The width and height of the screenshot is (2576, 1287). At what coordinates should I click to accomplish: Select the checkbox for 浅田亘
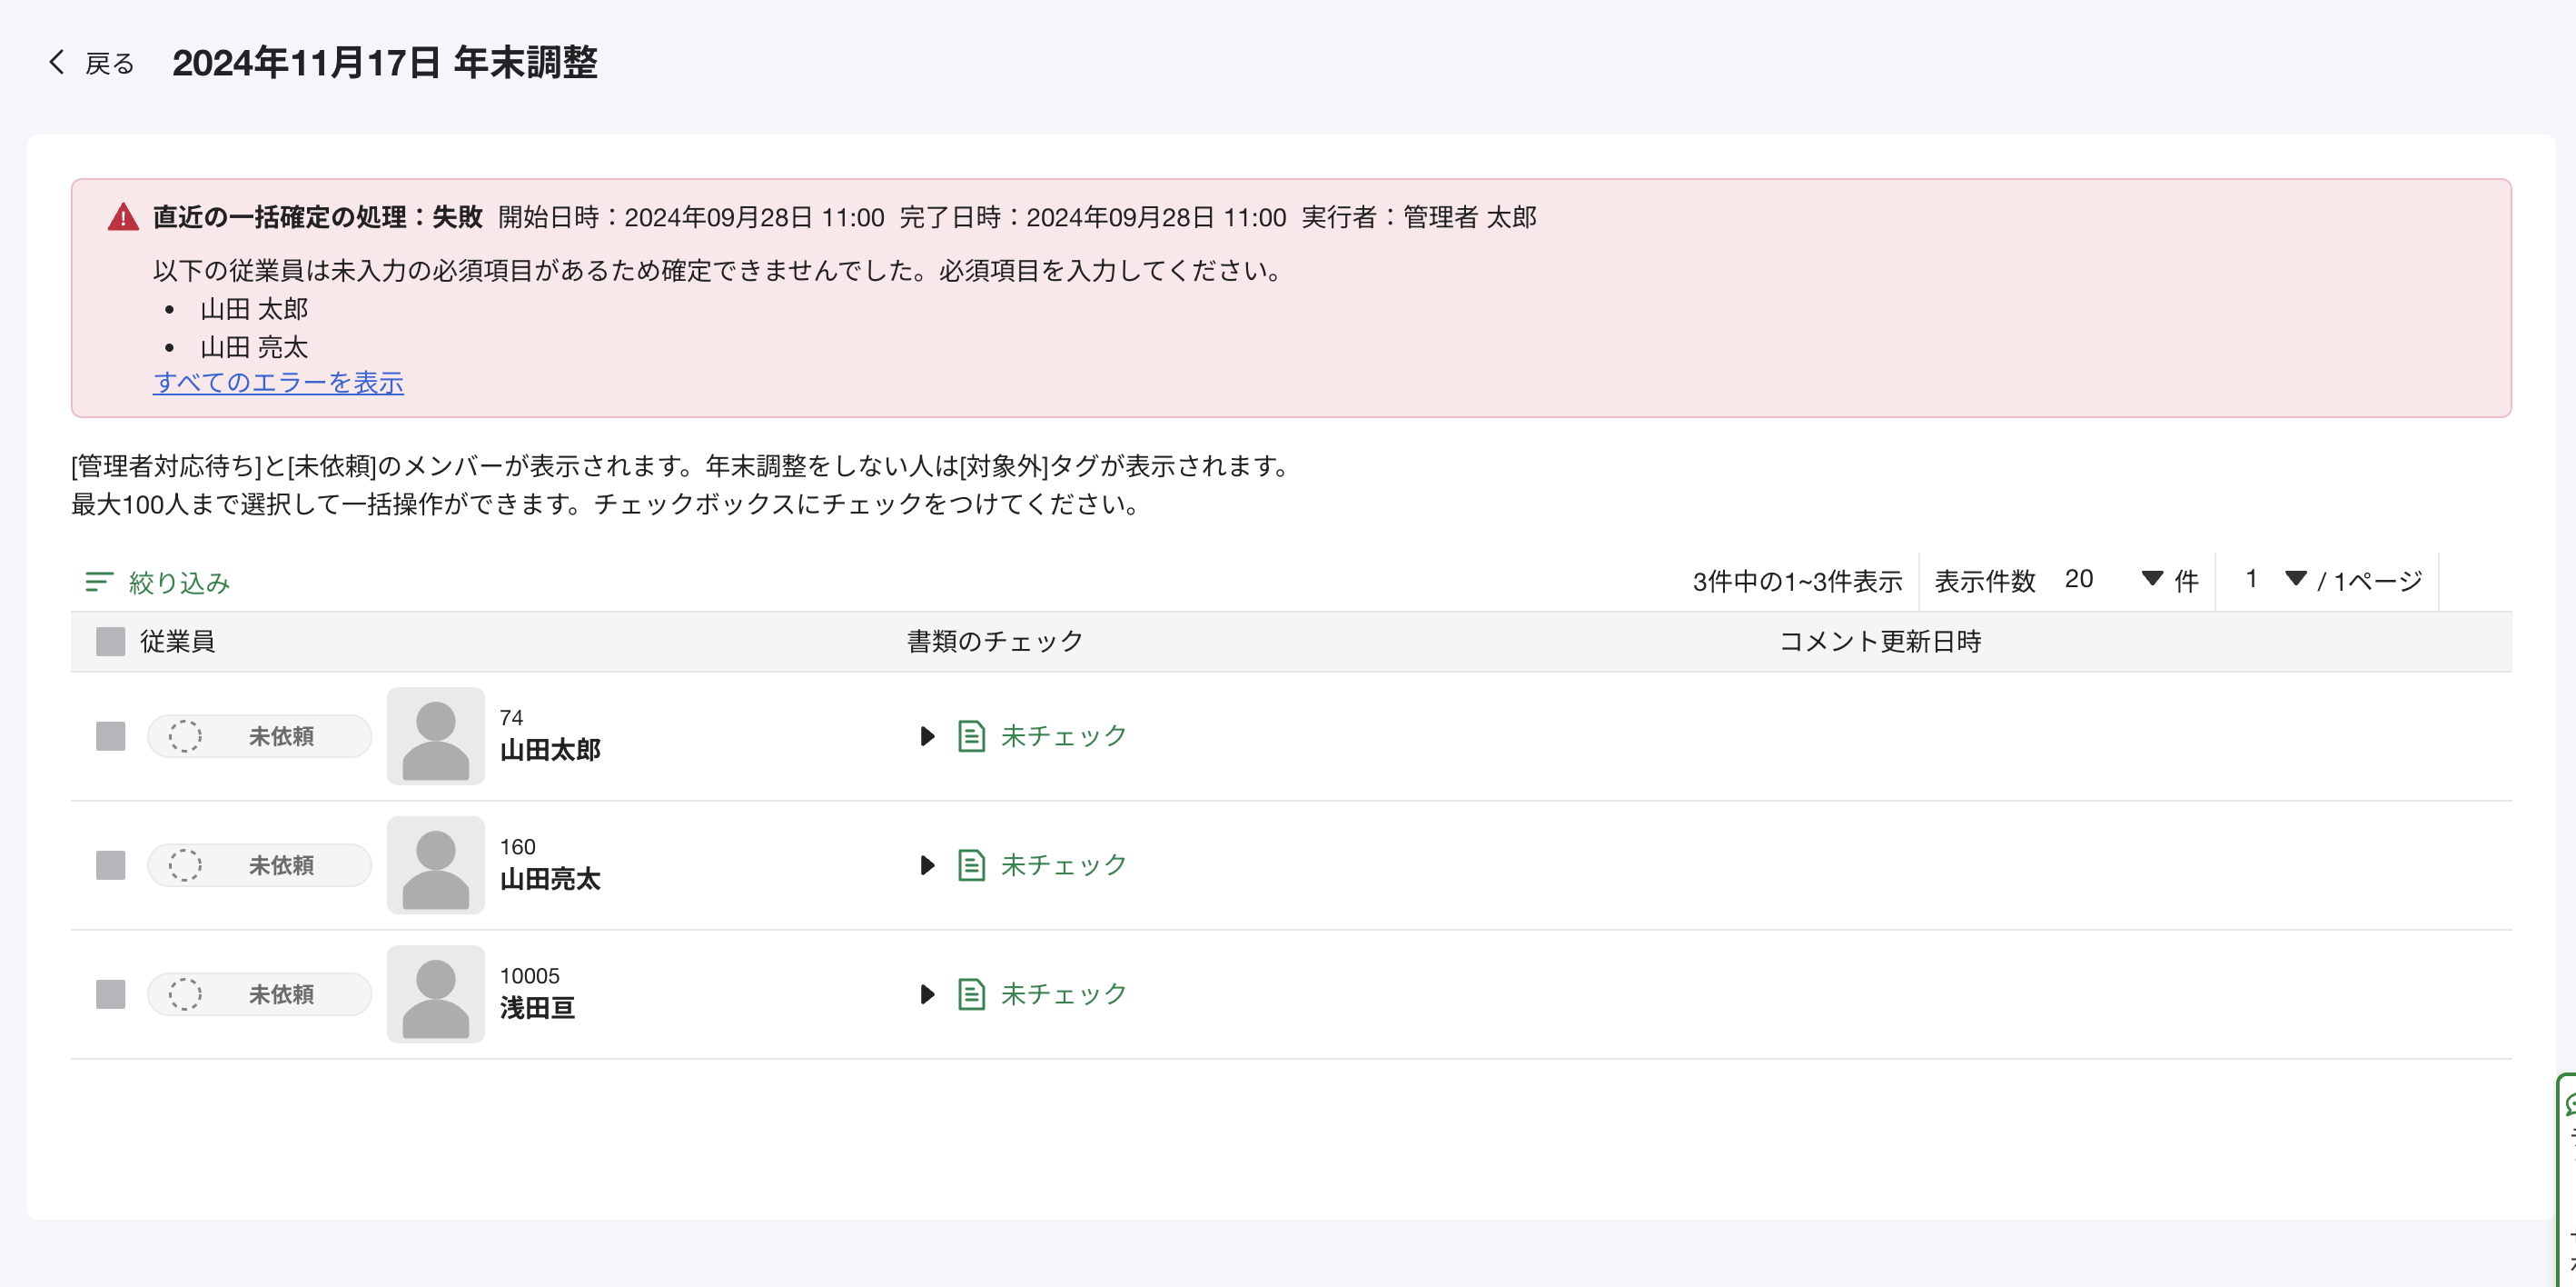point(110,993)
